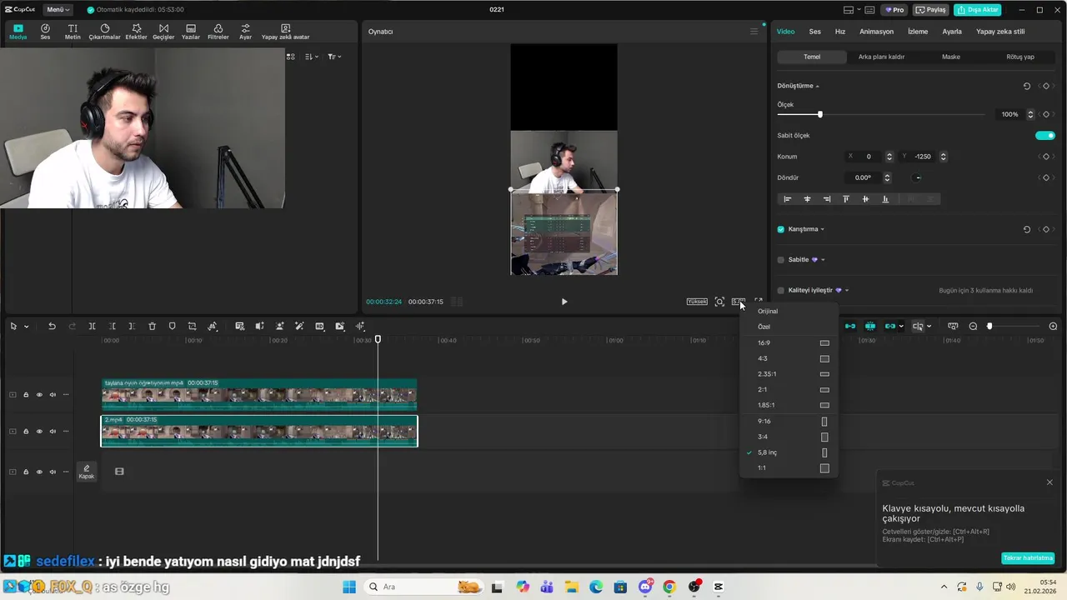Align clip to vertical center
1067x600 pixels.
point(865,199)
